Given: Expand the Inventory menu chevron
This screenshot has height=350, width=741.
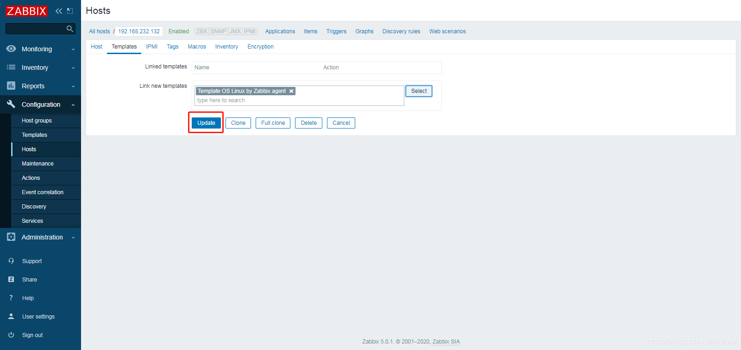Looking at the screenshot, I should point(73,68).
